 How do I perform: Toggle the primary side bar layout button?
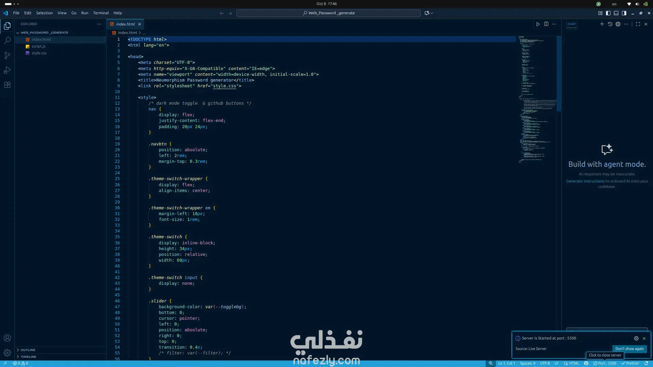608,13
